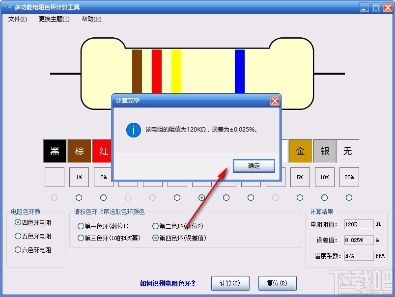Image resolution: width=395 pixels, height=297 pixels.
Task: Click the information icon in the dialog
Action: (x=133, y=130)
